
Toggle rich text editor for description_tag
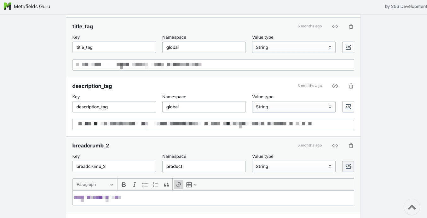(x=348, y=107)
